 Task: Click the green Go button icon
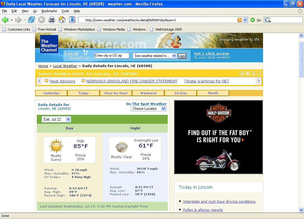tap(253, 20)
